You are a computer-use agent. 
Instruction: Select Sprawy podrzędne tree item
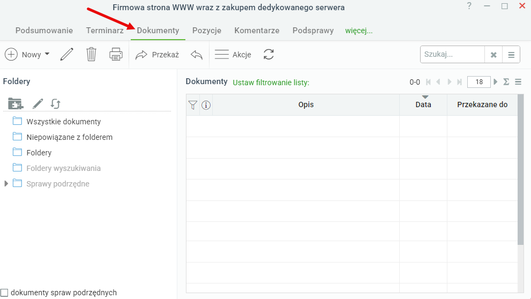pyautogui.click(x=58, y=184)
